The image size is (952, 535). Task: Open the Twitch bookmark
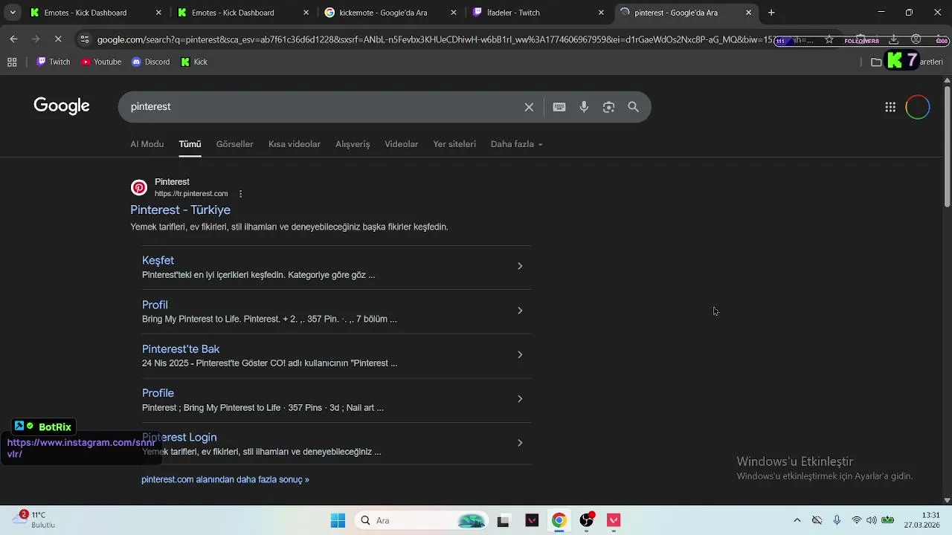click(54, 62)
